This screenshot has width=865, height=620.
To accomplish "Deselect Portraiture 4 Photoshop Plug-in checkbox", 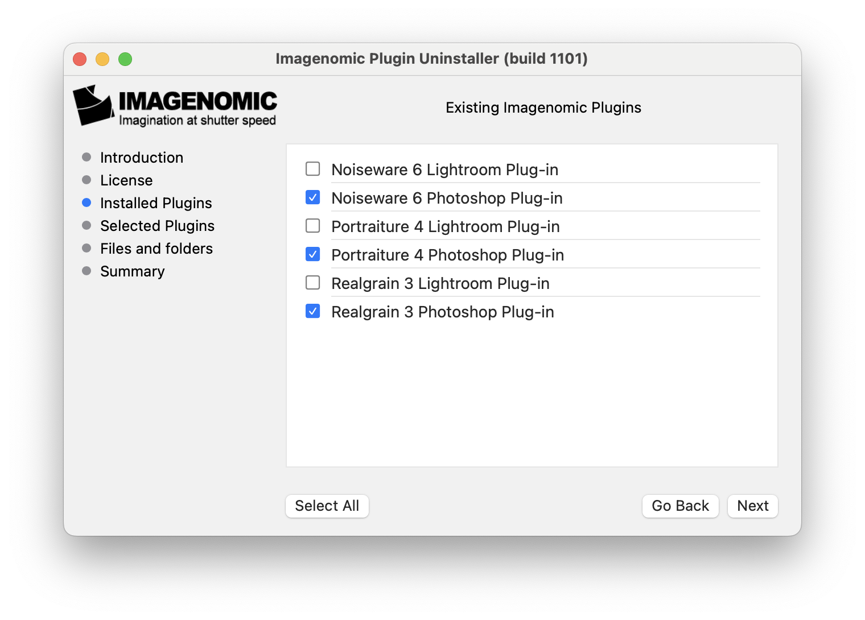I will [313, 254].
